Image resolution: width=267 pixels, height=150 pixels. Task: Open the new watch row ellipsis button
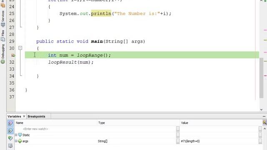point(178,129)
